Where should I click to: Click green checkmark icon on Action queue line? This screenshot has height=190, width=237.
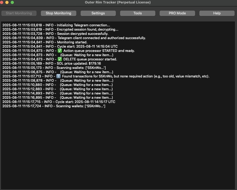click(60, 51)
